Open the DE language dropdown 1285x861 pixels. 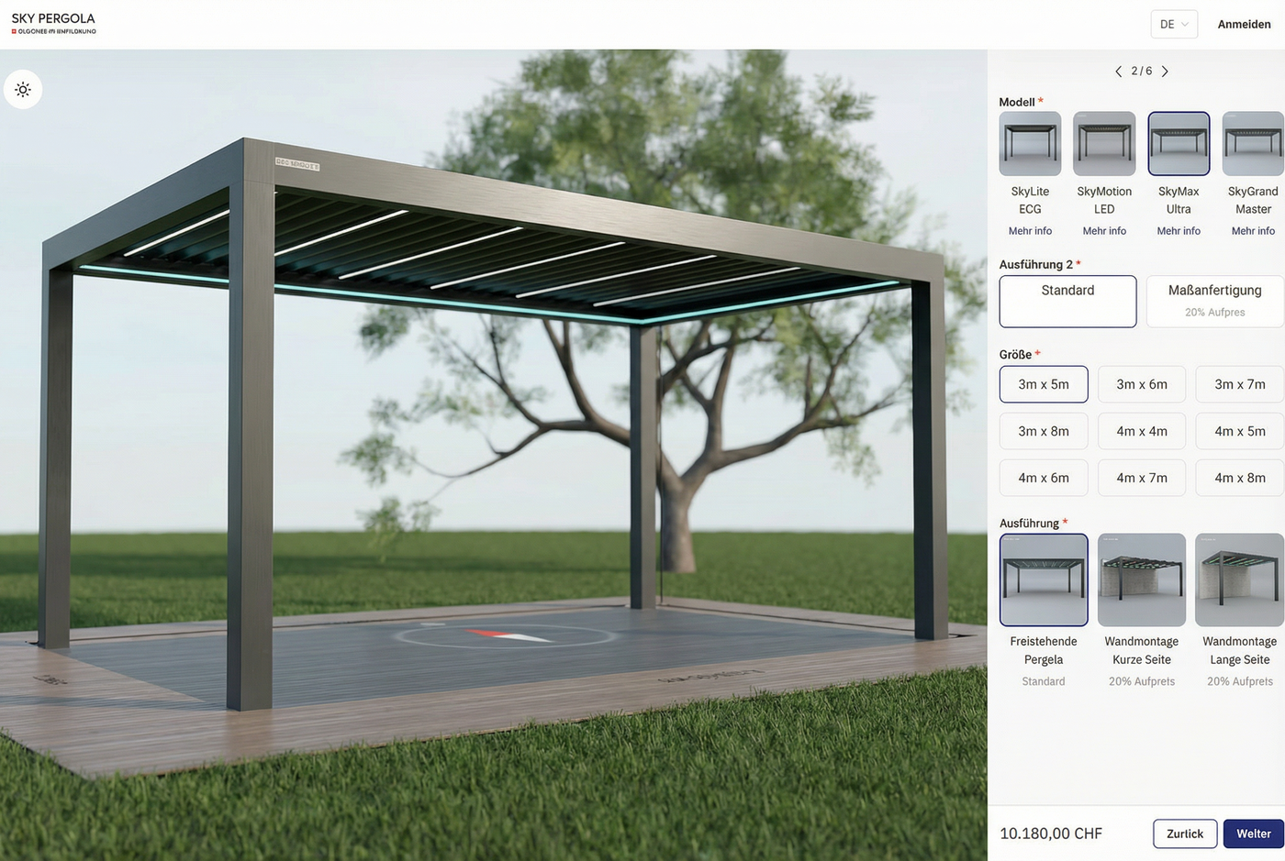(x=1173, y=25)
